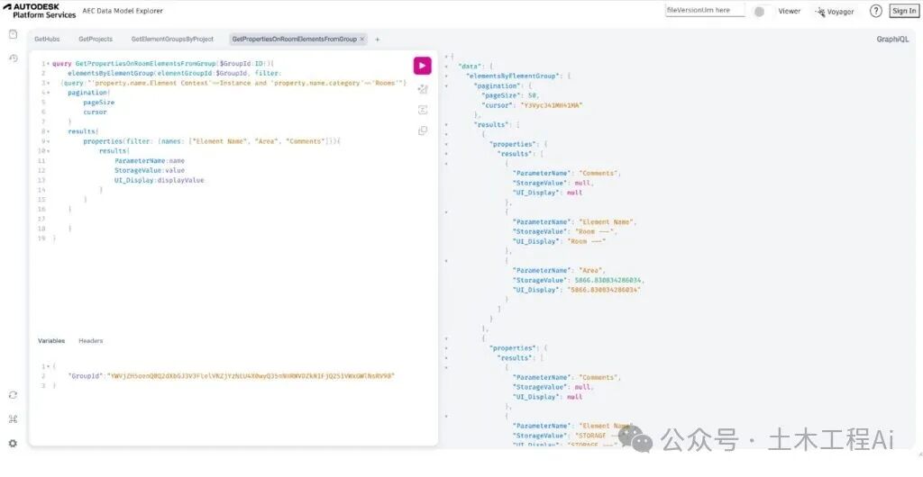923x477 pixels.
Task: Collapse the "data" node in the response
Action: [446, 67]
